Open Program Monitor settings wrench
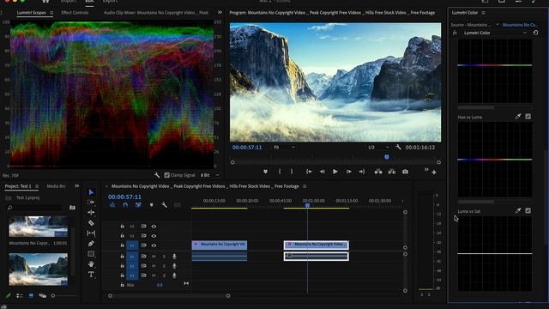549x309 pixels. pos(398,147)
